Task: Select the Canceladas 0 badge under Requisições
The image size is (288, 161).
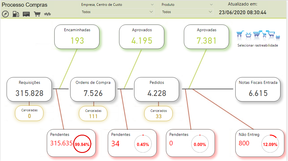Action: [x=29, y=113]
